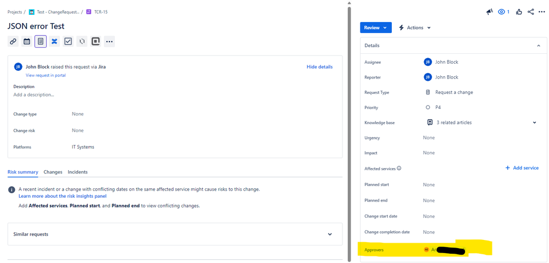Expand the Similar requests section
Image resolution: width=549 pixels, height=263 pixels.
330,234
